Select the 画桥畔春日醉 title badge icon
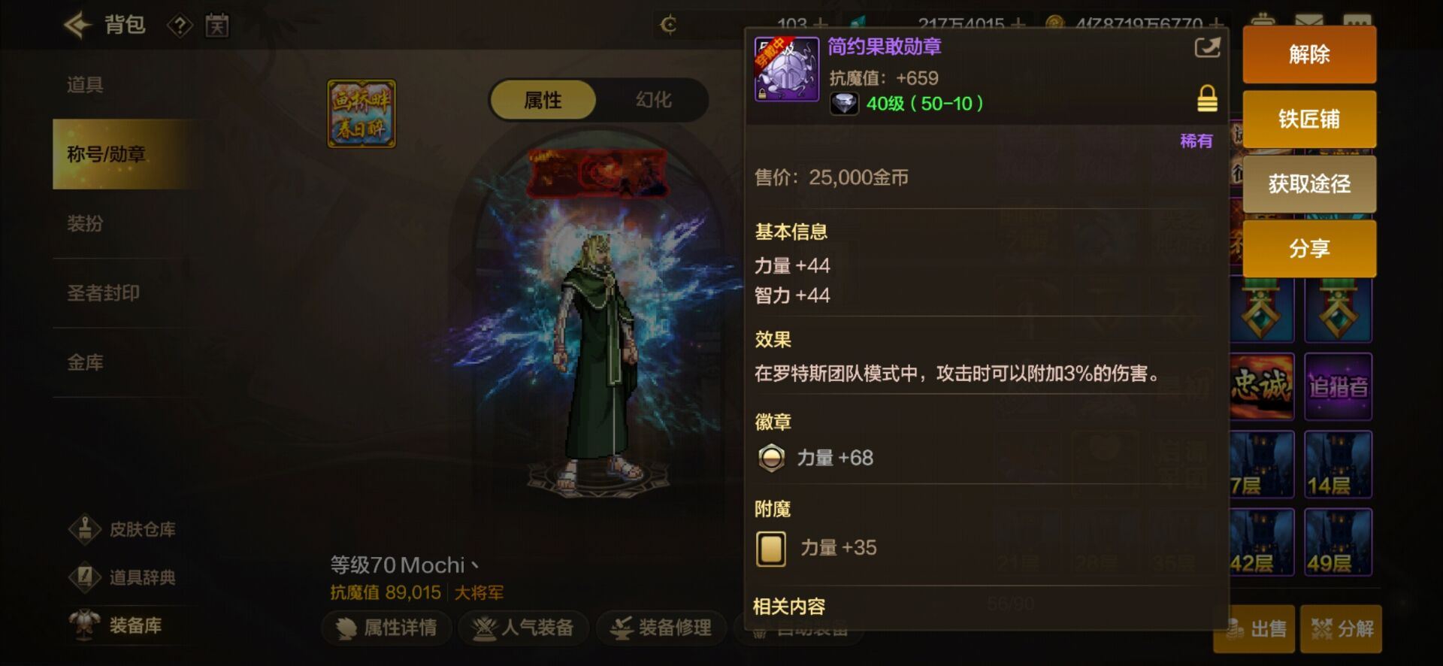Viewport: 1443px width, 666px height. point(362,114)
